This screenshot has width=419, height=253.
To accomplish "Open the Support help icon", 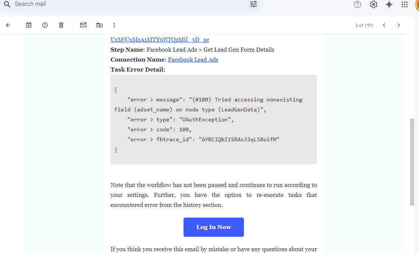I will click(357, 4).
